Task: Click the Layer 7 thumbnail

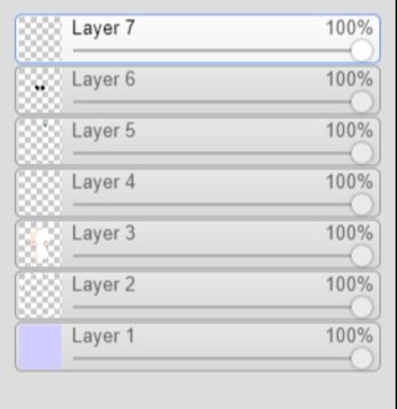Action: coord(40,38)
